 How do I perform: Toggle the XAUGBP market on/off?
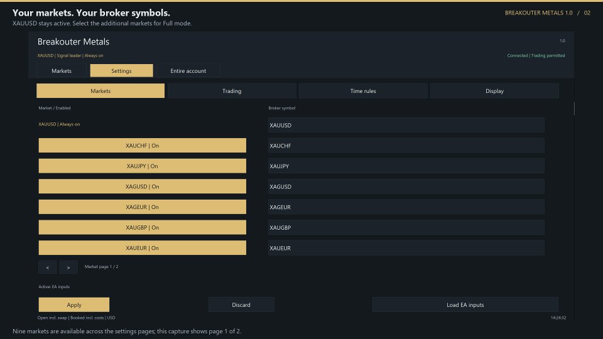(143, 227)
